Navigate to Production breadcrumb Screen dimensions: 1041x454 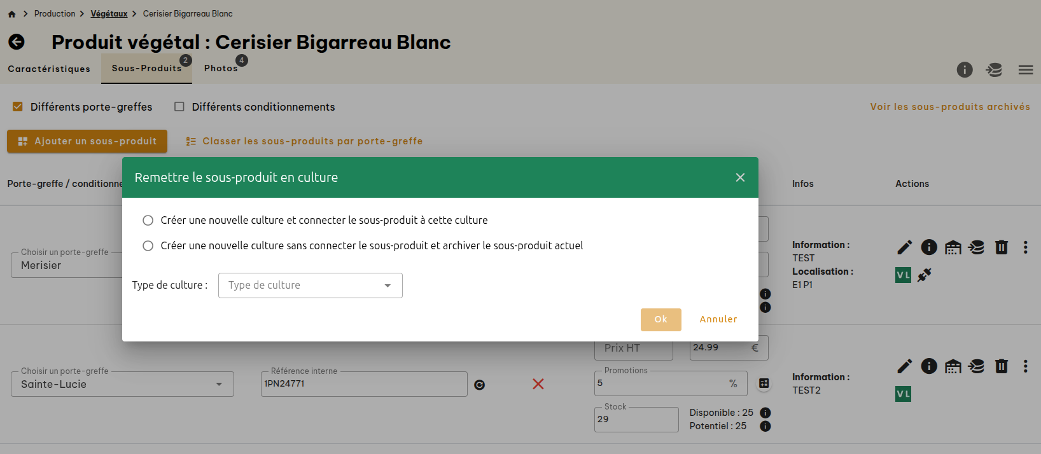pos(55,13)
